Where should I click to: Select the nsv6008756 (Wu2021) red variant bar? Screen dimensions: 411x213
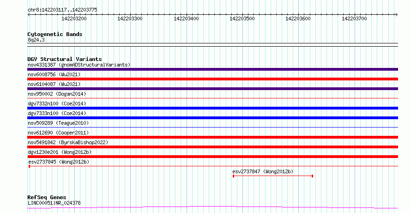(212, 79)
